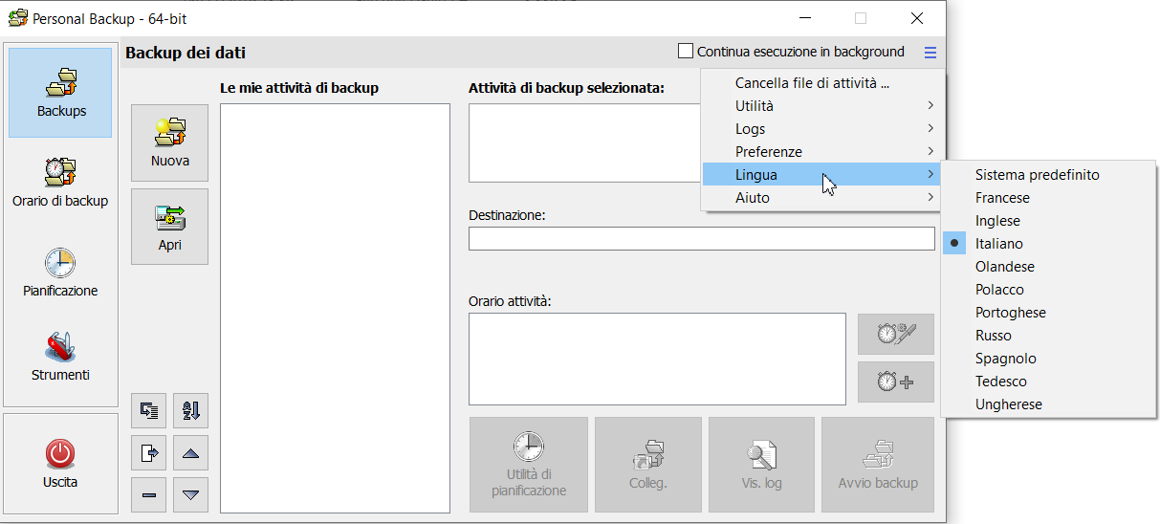Viewport: 1160px width, 524px height.
Task: Switch language to Ungherese
Action: point(1049,404)
